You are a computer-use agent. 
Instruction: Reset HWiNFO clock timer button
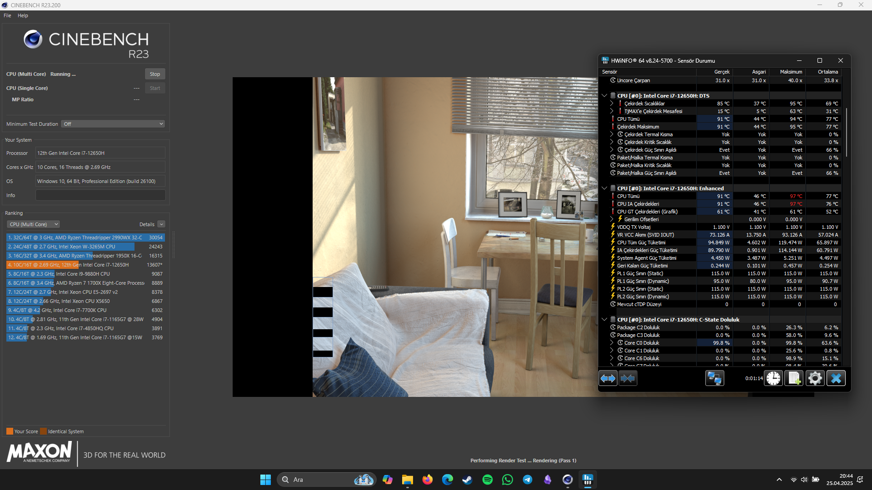(773, 378)
